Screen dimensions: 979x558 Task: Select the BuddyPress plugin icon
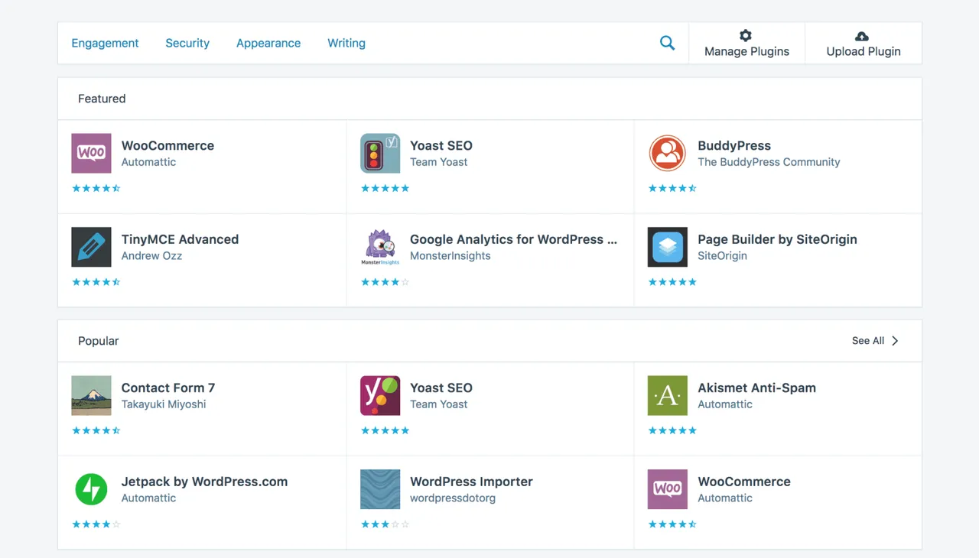coord(668,153)
